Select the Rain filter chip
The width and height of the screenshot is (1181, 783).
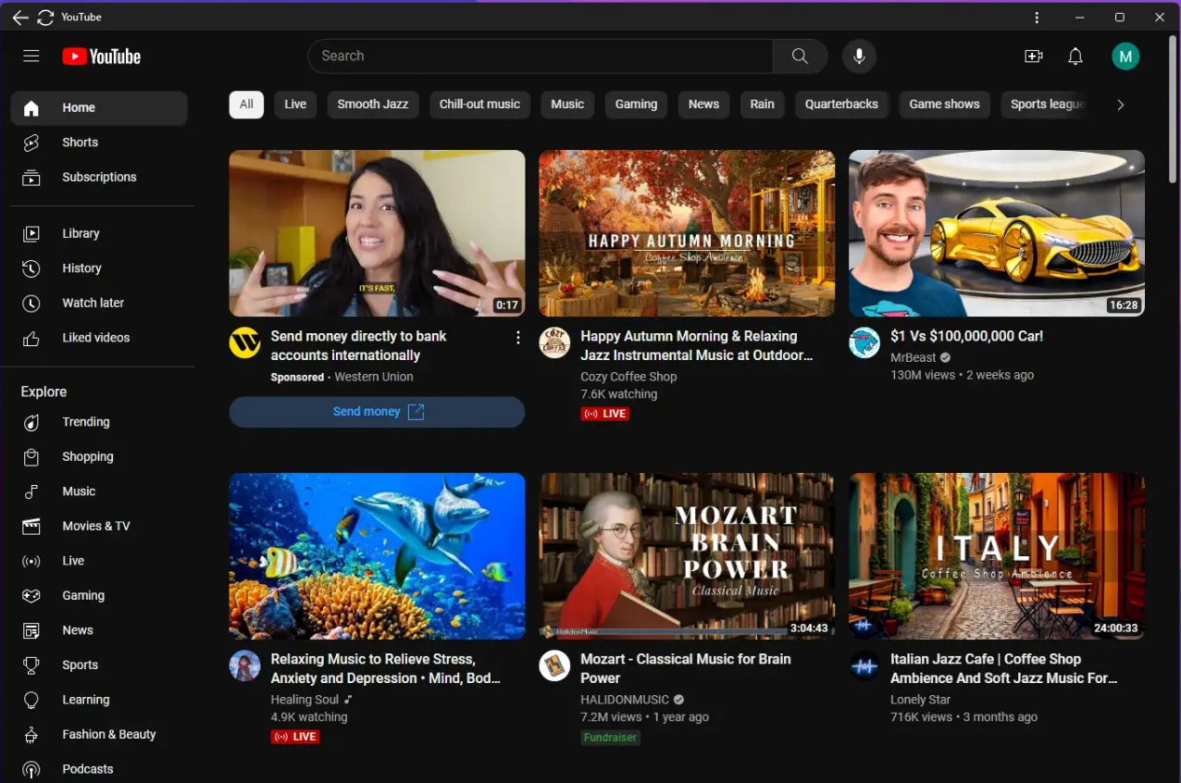(x=762, y=105)
